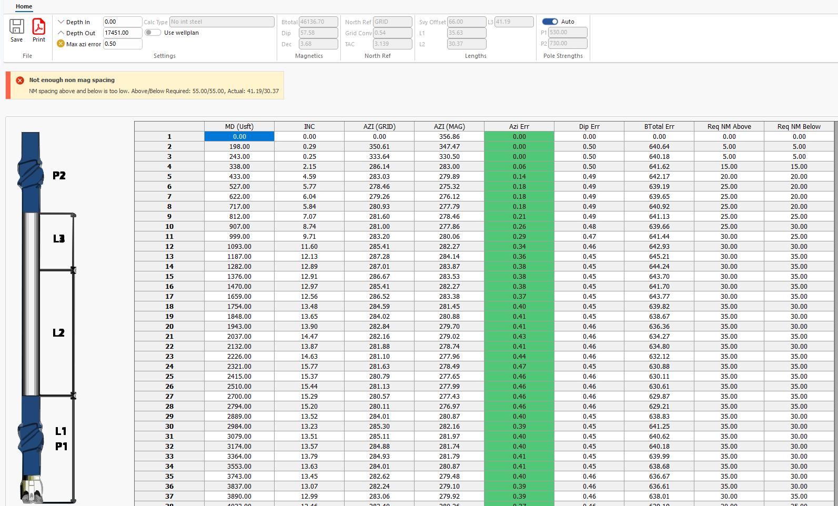This screenshot has height=506, width=838.
Task: Select row header number 20
Action: 169,327
